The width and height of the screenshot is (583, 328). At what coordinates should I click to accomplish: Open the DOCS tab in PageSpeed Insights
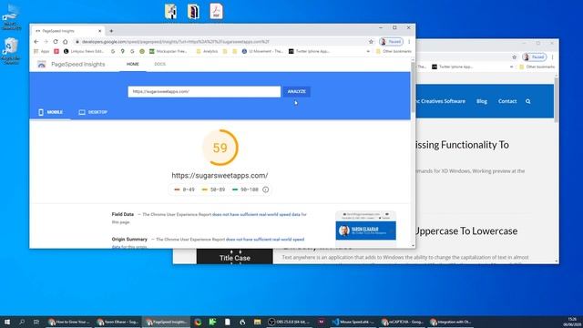160,64
